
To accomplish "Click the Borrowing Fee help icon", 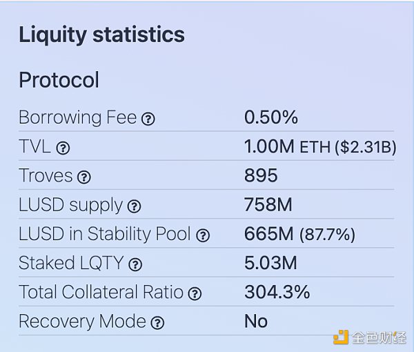I will coord(148,119).
